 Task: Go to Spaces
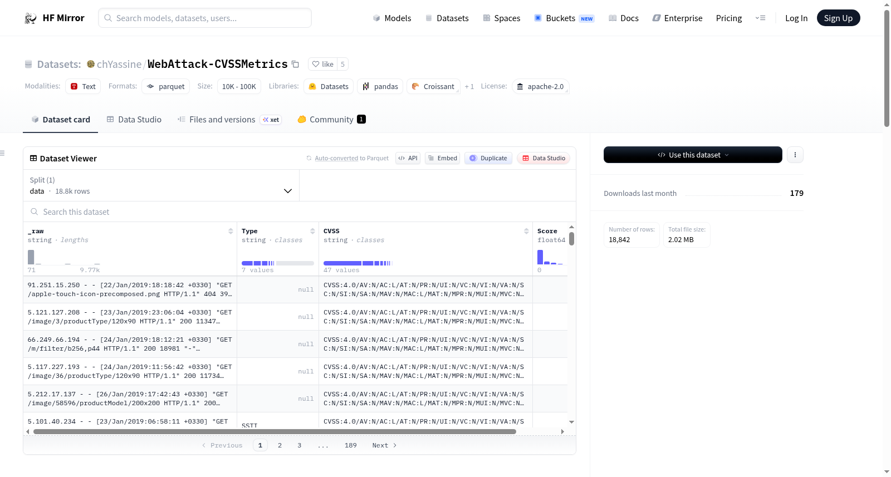501,18
